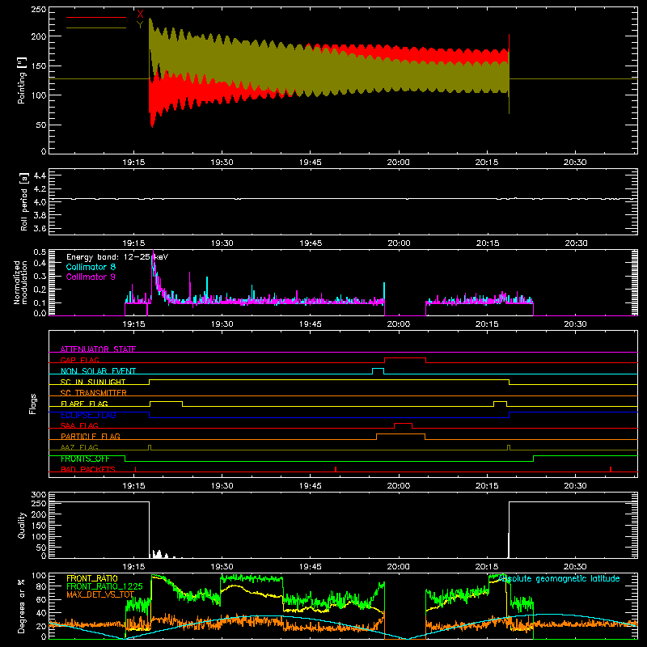Viewport: 647px width, 647px height.
Task: Click the BAD_PACKETS tick mark near 20:36
Action: [611, 469]
